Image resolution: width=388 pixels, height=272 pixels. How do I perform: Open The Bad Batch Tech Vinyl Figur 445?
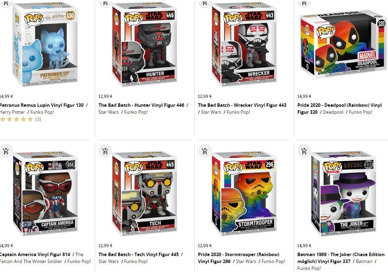pyautogui.click(x=139, y=254)
